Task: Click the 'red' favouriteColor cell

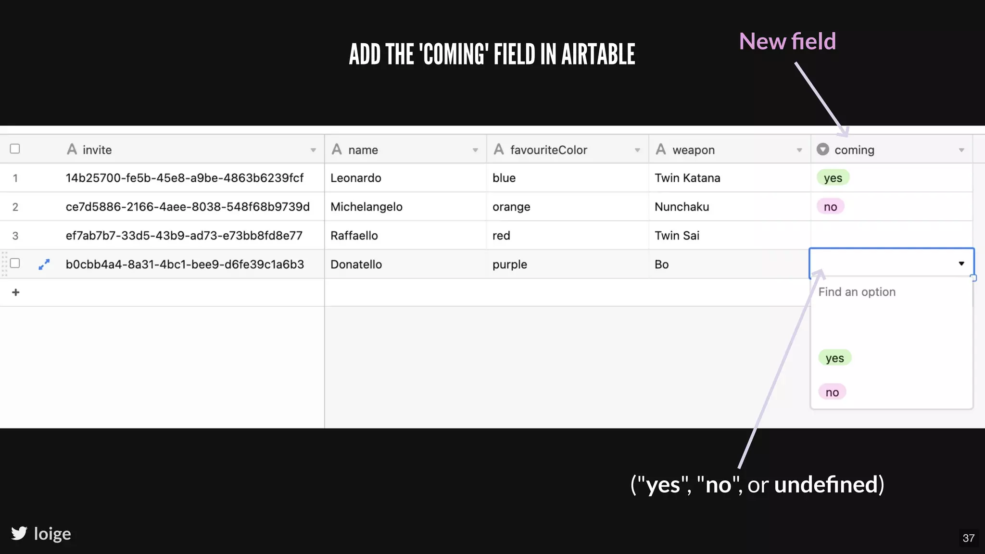Action: point(568,235)
